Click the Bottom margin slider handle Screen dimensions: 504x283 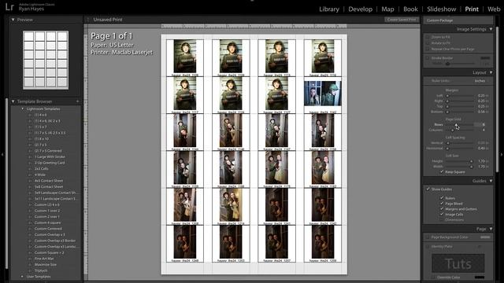[447, 112]
